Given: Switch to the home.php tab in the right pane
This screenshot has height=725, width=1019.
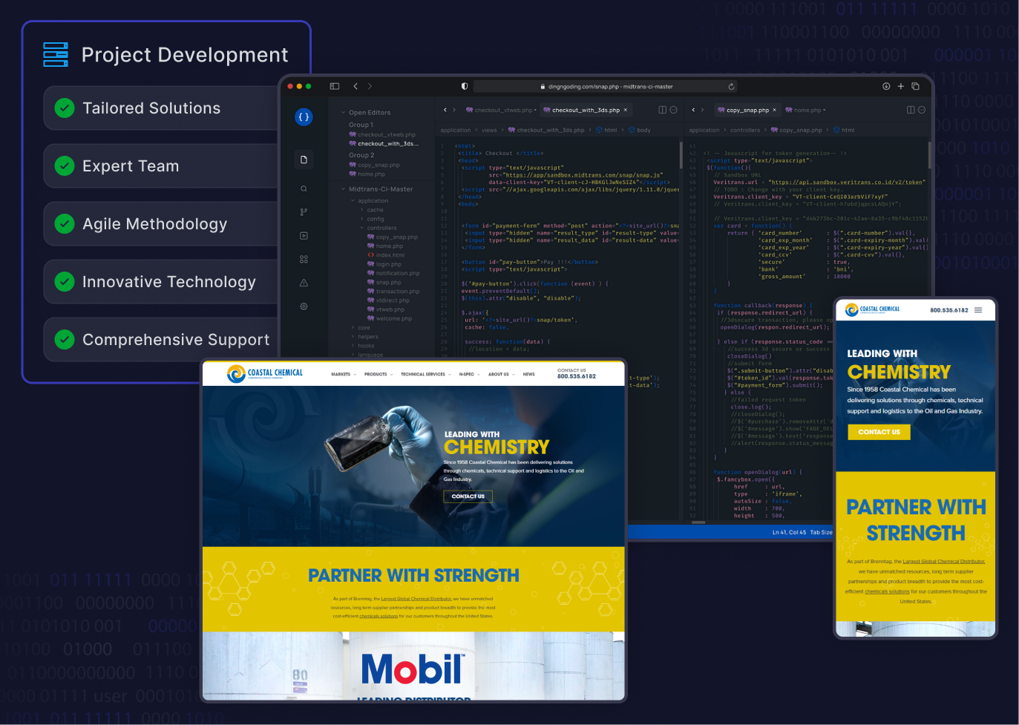Looking at the screenshot, I should [805, 110].
